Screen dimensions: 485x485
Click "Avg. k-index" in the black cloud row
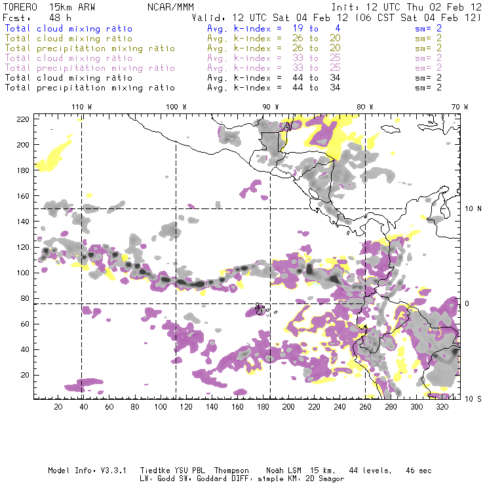pyautogui.click(x=239, y=77)
